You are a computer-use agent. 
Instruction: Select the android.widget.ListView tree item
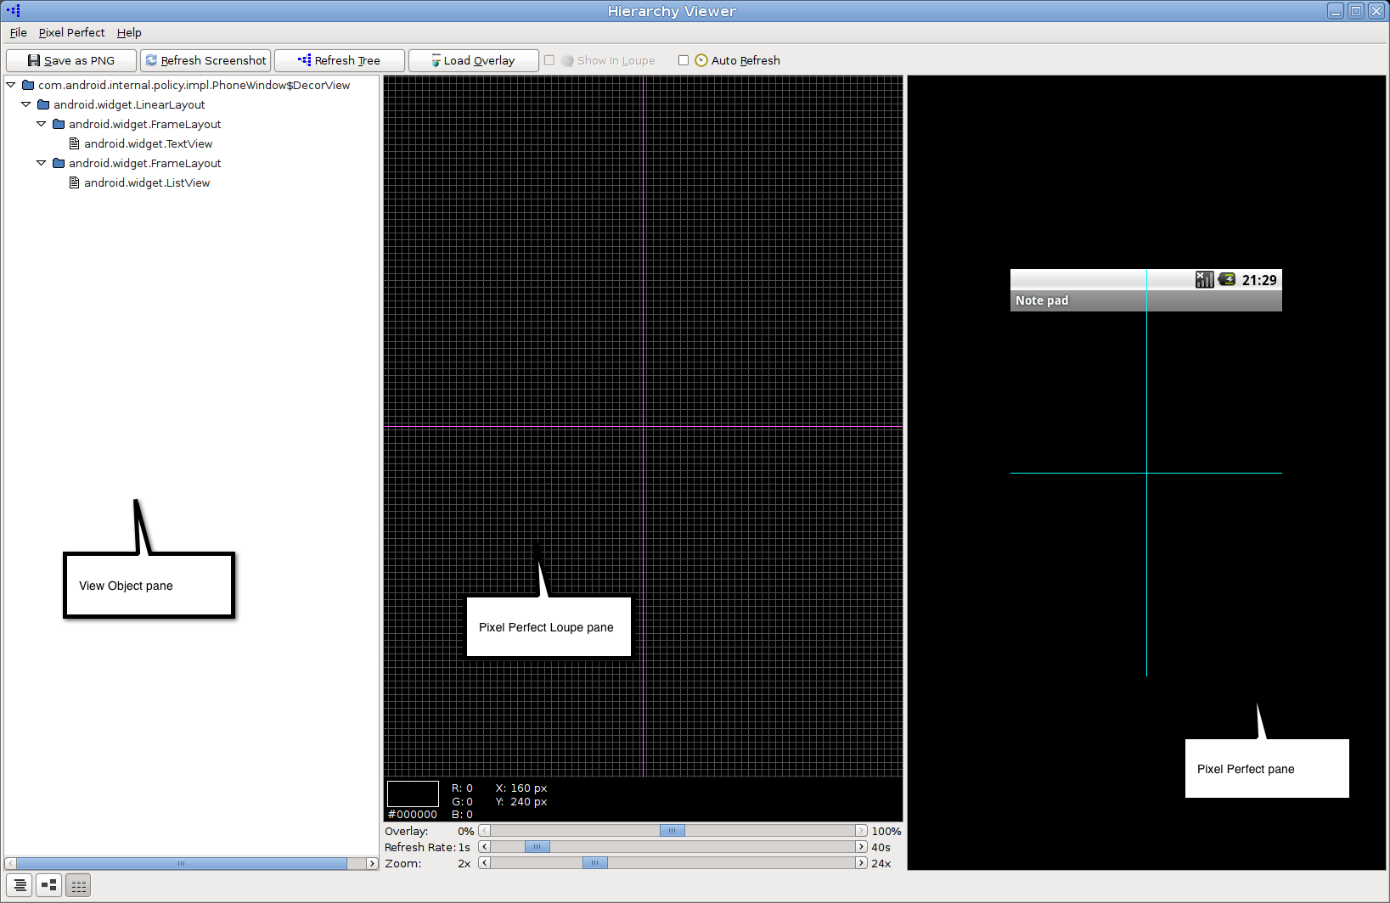[x=146, y=183]
